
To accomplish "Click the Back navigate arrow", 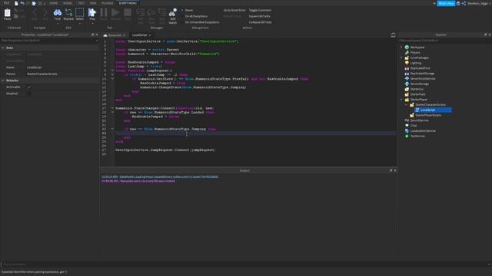I will pos(35,12).
